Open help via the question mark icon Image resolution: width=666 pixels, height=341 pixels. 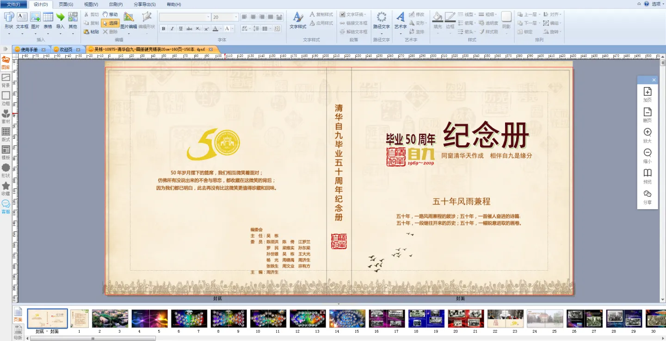pos(647,4)
